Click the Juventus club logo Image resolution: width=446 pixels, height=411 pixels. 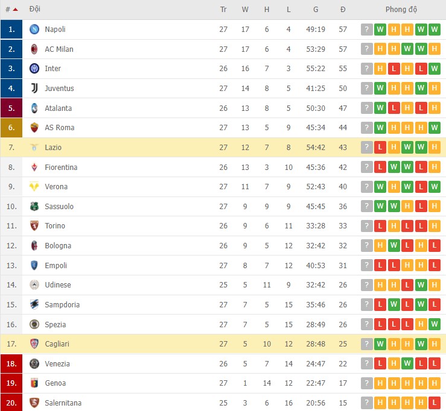click(34, 89)
